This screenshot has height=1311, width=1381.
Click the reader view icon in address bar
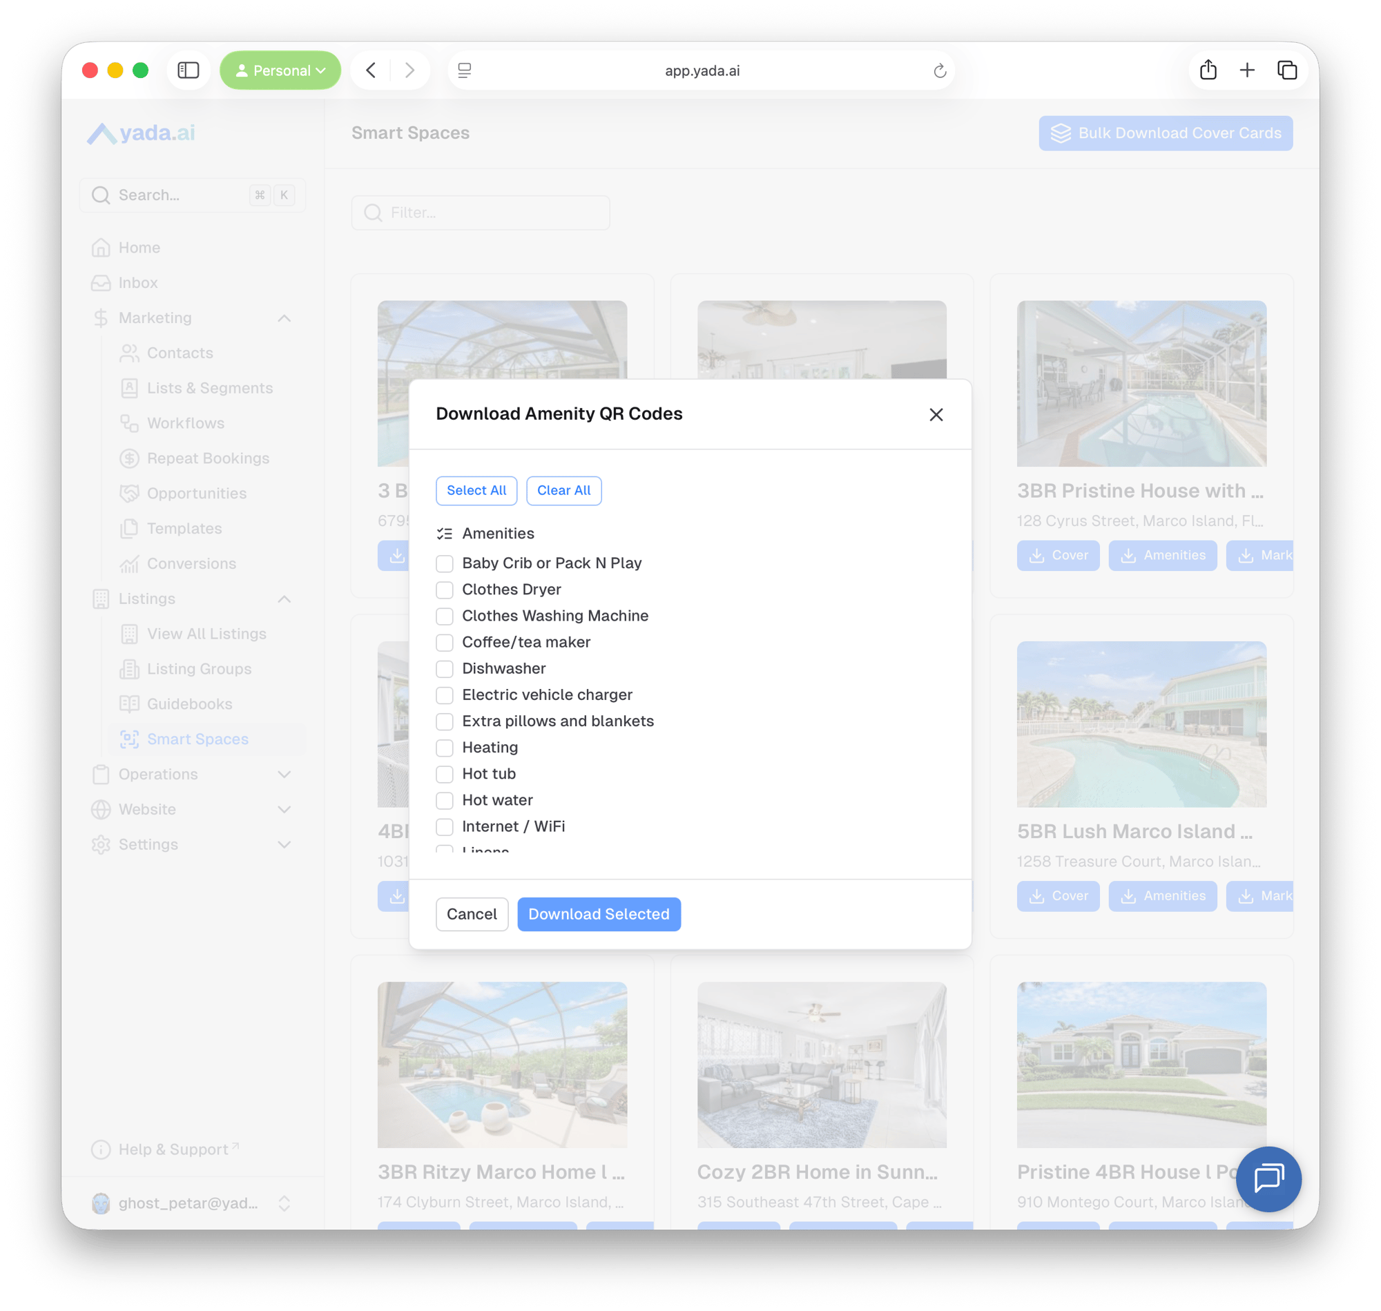pos(465,70)
